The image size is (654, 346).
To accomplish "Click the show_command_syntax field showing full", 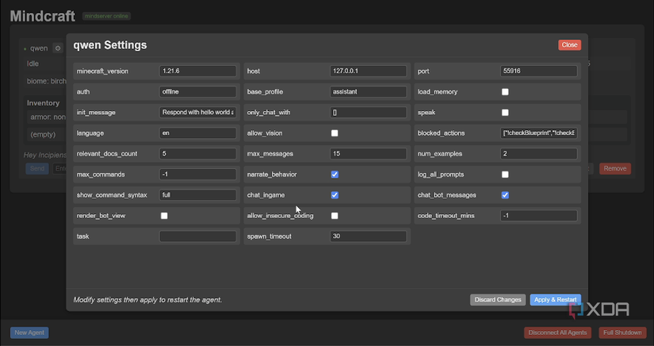I will [197, 195].
